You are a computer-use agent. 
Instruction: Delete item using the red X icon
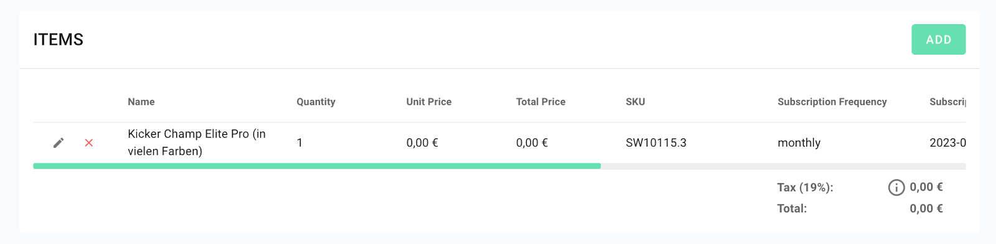(x=89, y=143)
